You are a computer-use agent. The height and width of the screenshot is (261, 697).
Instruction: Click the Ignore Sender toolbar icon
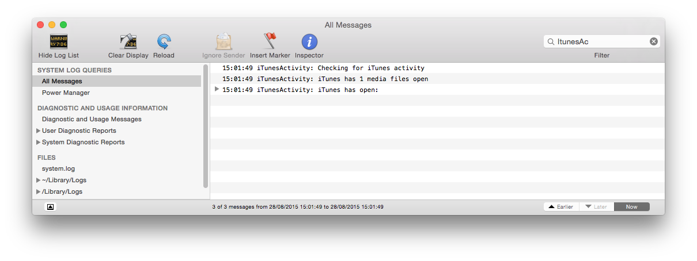pyautogui.click(x=224, y=41)
